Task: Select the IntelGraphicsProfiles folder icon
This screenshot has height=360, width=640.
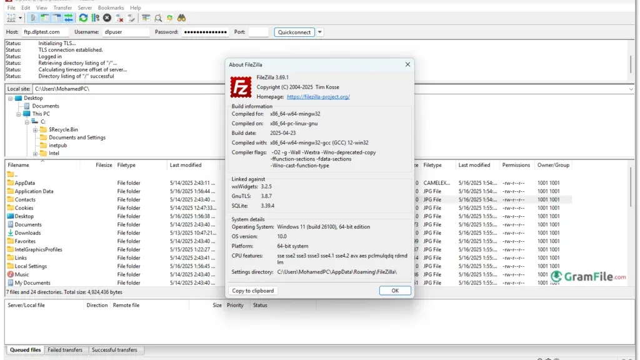Action: pos(11,249)
